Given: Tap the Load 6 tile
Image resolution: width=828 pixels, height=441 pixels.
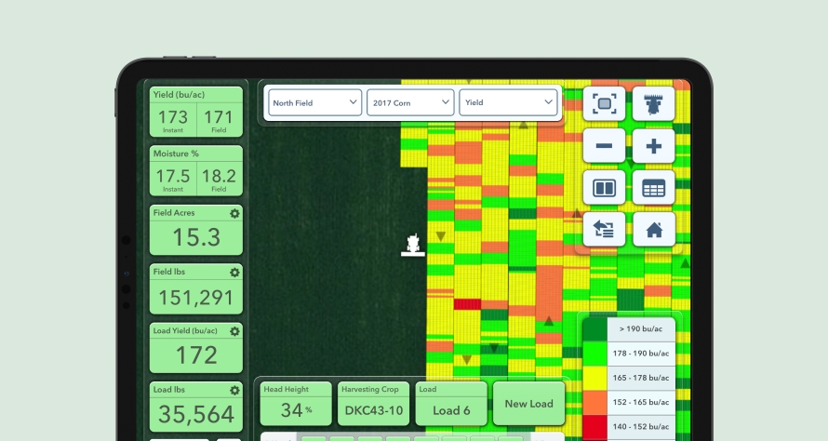Looking at the screenshot, I should coord(451,404).
